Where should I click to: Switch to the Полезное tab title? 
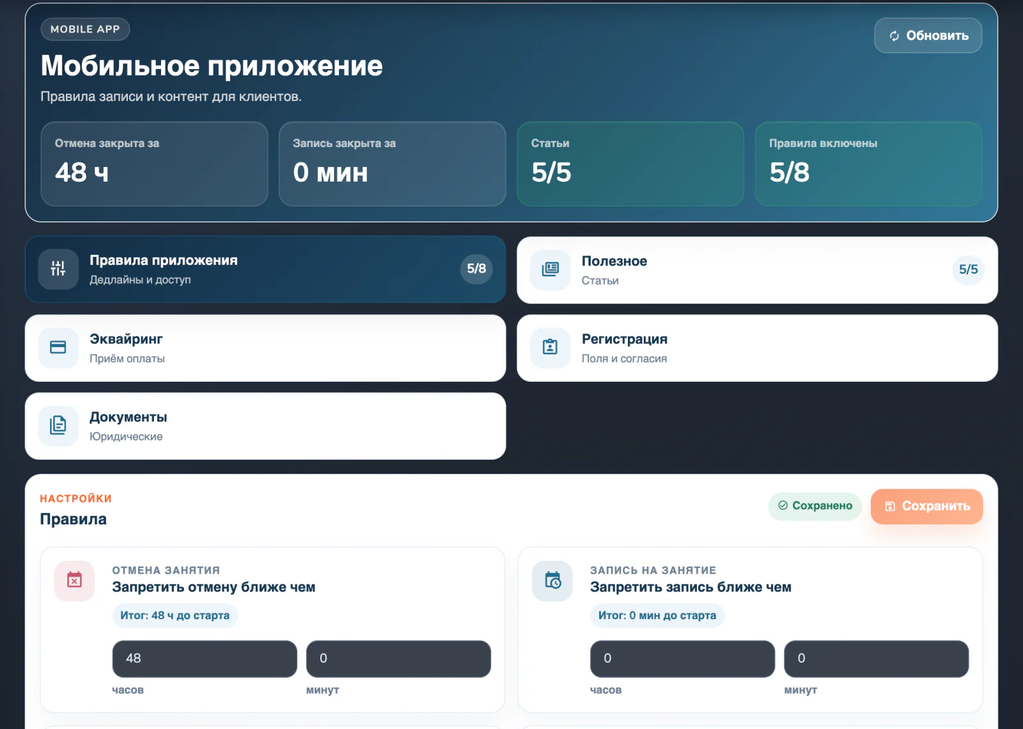(614, 261)
